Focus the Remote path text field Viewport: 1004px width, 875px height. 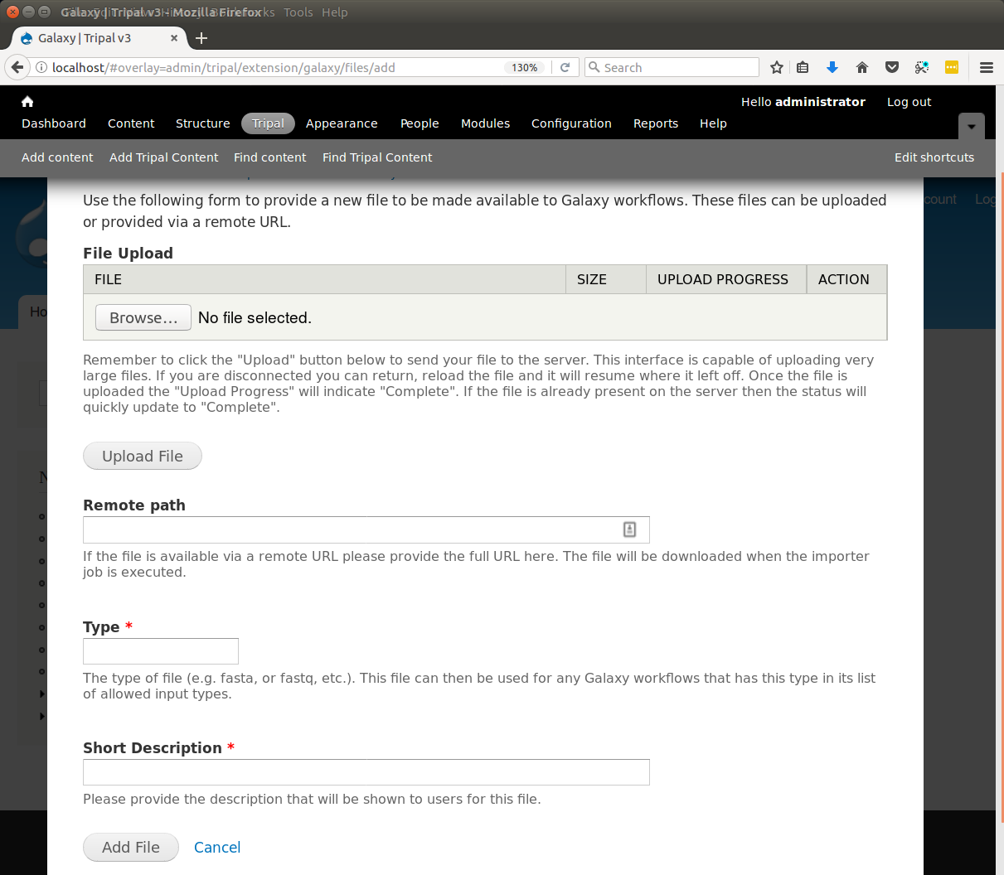point(366,529)
